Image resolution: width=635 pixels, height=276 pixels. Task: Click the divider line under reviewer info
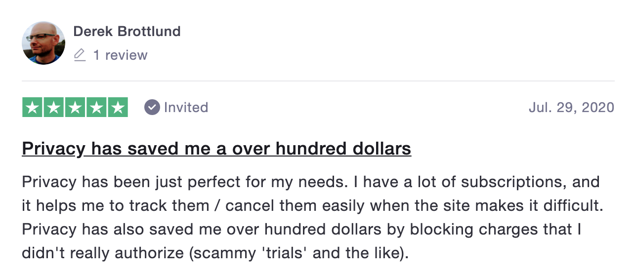point(318,80)
